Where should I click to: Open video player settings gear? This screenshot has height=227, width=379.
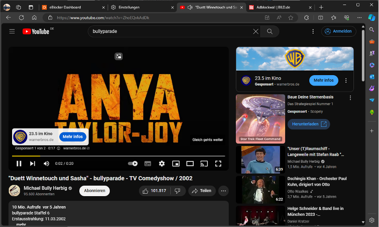(x=162, y=164)
